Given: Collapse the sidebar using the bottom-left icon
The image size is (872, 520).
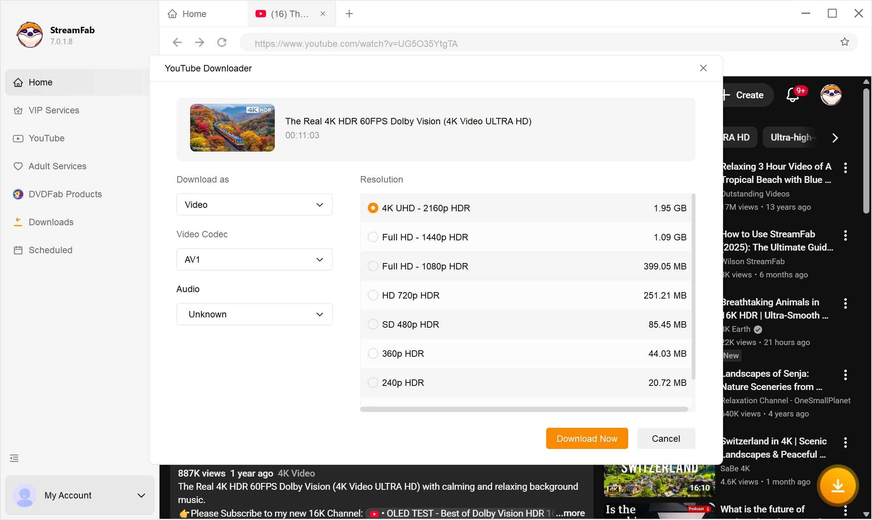Looking at the screenshot, I should click(x=14, y=458).
